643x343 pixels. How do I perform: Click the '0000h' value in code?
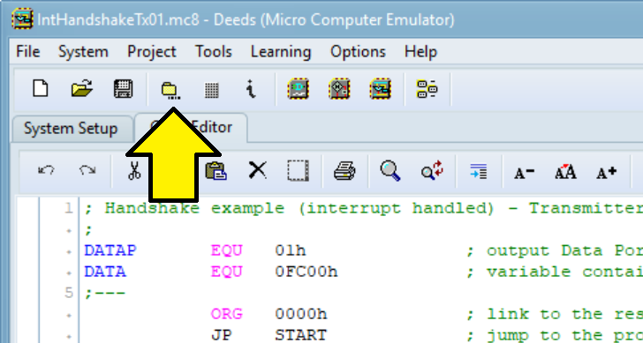pos(301,315)
